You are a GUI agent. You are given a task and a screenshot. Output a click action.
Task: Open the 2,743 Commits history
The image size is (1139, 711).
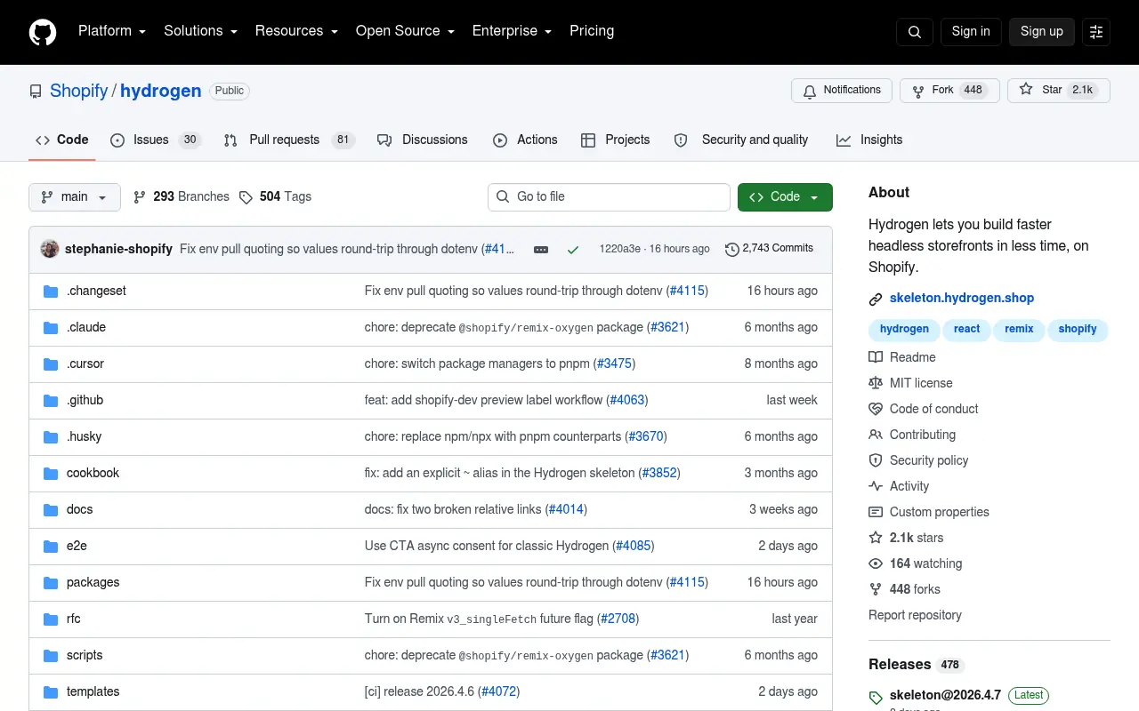click(770, 249)
